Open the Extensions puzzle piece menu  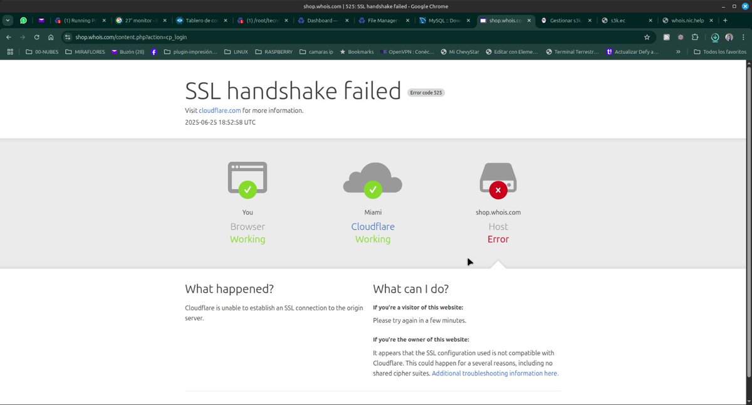point(695,37)
